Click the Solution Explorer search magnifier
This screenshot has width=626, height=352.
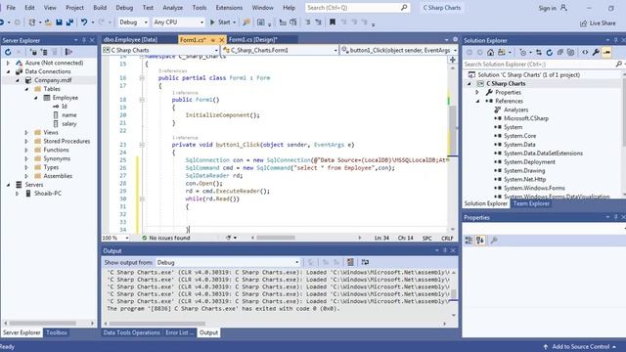(x=619, y=64)
